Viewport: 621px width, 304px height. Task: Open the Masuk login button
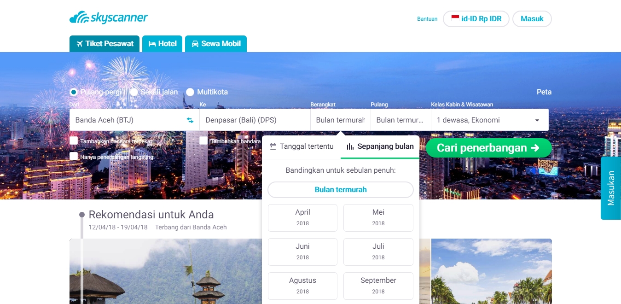tap(532, 19)
